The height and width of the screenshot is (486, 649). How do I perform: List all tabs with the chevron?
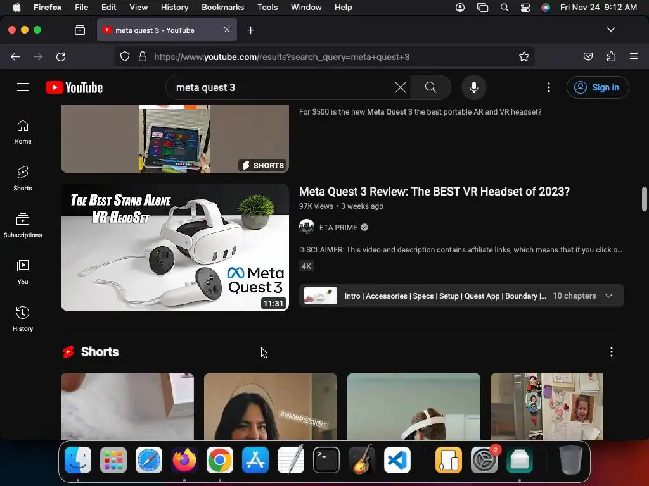click(611, 30)
